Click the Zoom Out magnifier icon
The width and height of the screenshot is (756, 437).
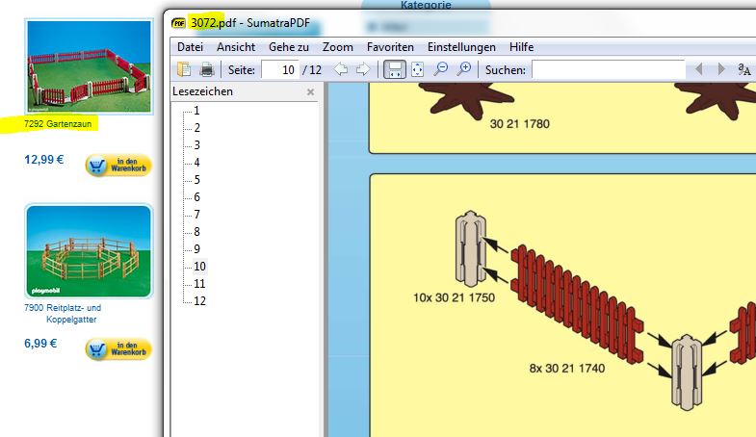441,69
